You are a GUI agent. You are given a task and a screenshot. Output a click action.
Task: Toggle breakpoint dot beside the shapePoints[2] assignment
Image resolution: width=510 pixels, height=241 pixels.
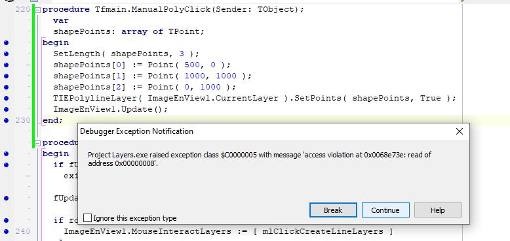(6, 87)
